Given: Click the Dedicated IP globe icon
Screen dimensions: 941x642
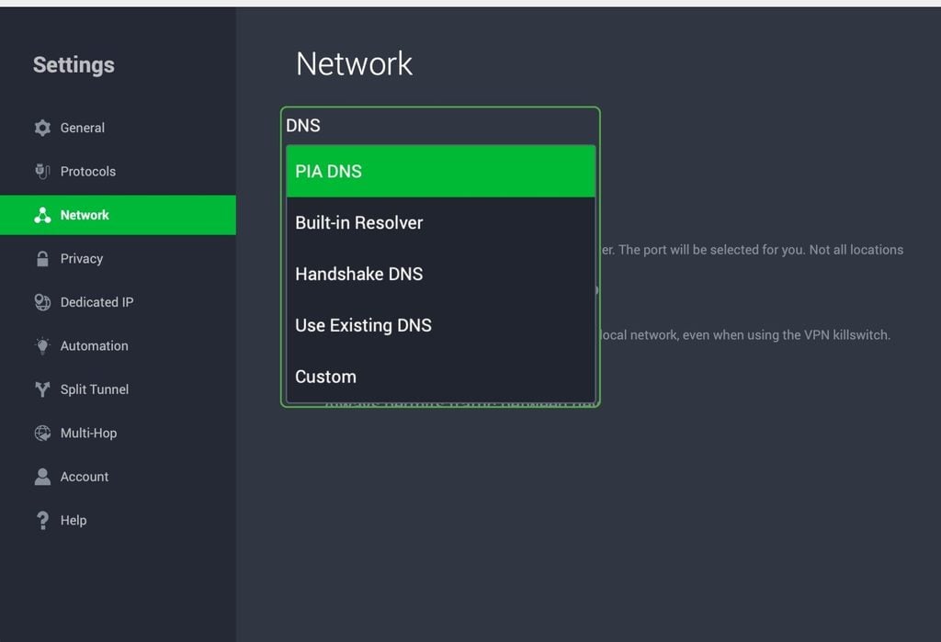Looking at the screenshot, I should tap(42, 302).
